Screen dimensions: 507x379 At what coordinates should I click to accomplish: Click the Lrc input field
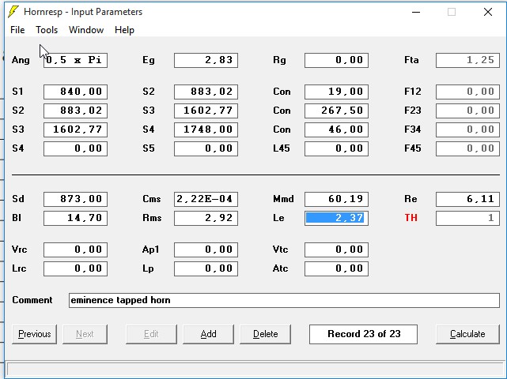pyautogui.click(x=75, y=269)
